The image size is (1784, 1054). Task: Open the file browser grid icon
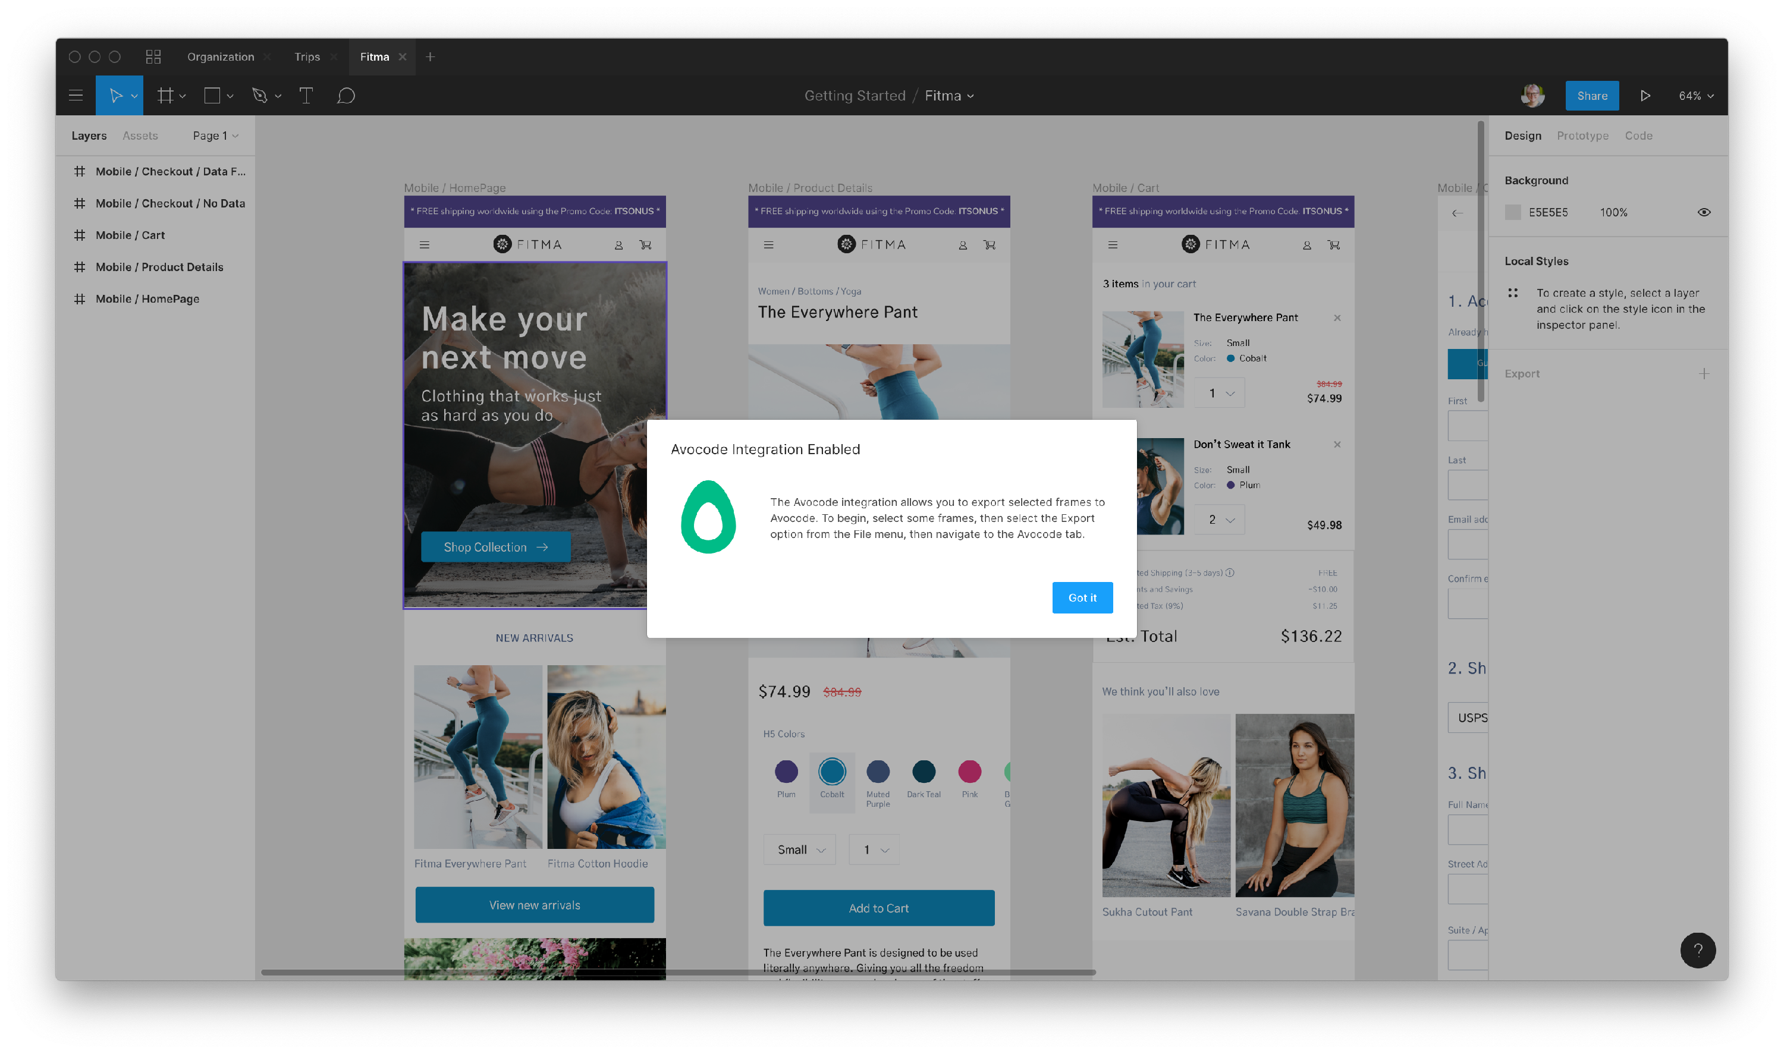pos(153,56)
